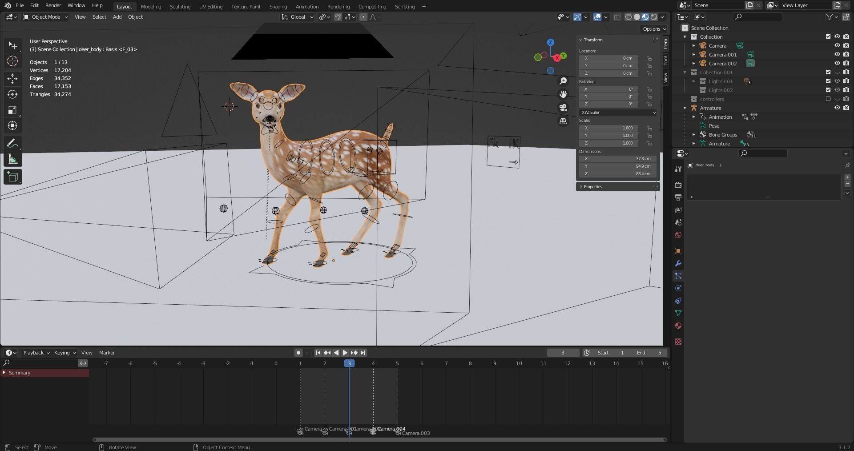Screen dimensions: 854x451
Task: Toggle the auto keying record button
Action: coord(298,353)
